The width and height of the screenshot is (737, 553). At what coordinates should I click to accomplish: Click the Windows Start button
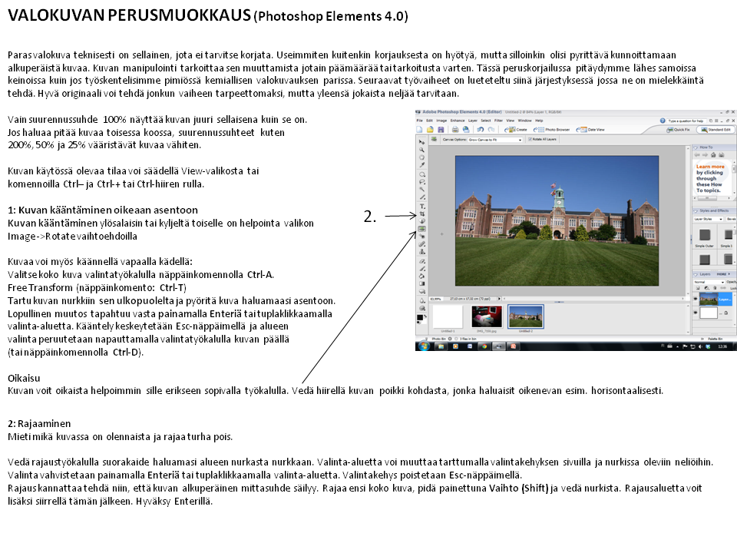[x=424, y=346]
